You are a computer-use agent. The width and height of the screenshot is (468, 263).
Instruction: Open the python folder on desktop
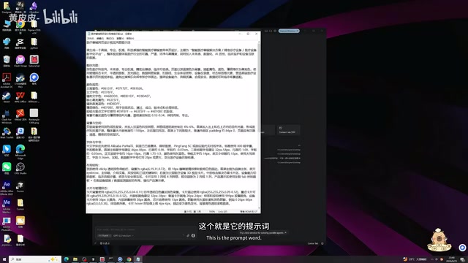click(x=34, y=43)
